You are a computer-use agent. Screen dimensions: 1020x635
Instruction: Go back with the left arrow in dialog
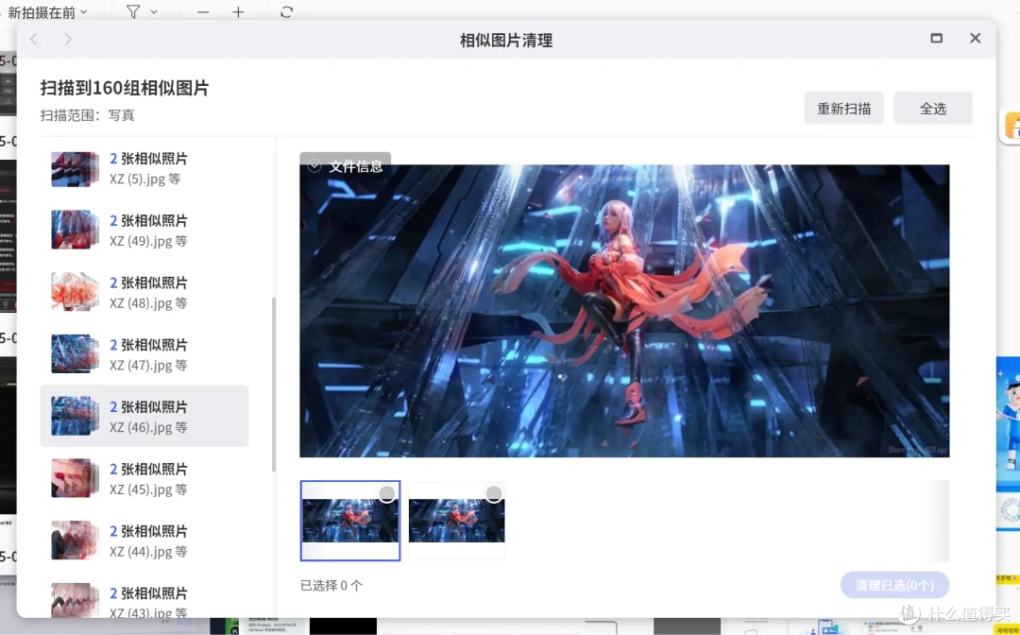[x=34, y=39]
